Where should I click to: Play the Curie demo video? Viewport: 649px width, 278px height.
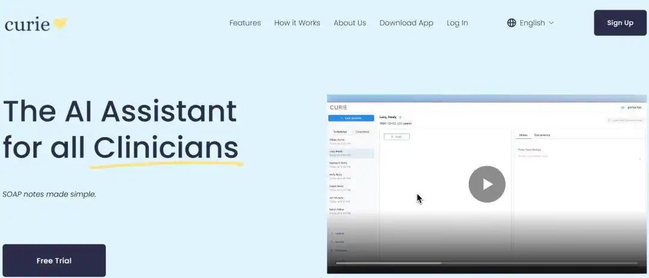(487, 185)
